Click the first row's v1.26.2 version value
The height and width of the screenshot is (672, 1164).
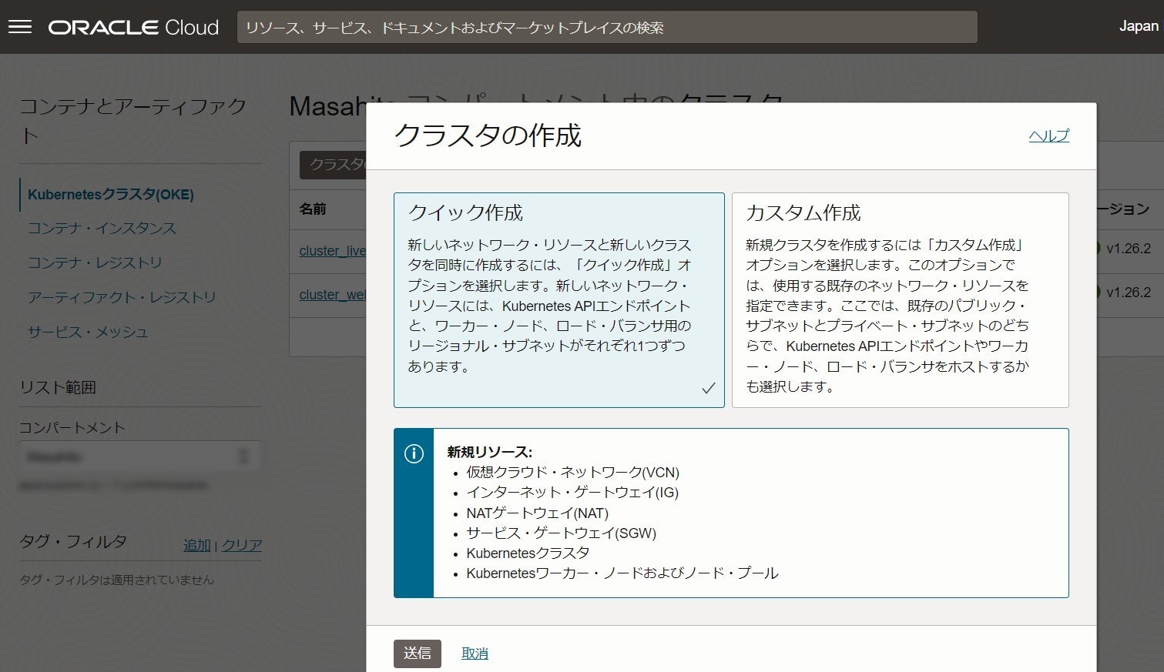1129,249
